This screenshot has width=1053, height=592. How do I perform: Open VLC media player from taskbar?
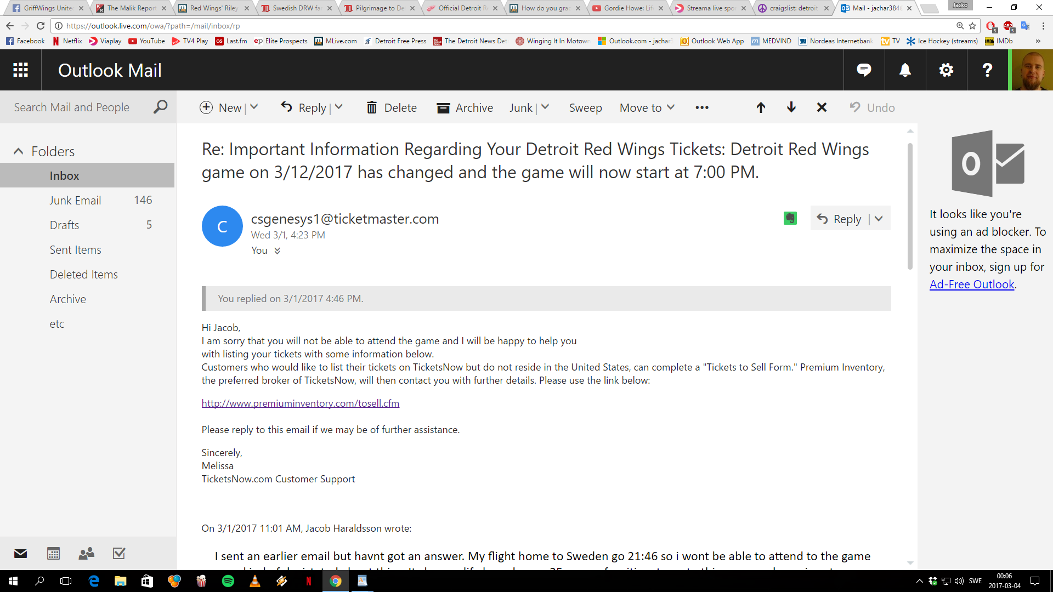[x=255, y=581]
